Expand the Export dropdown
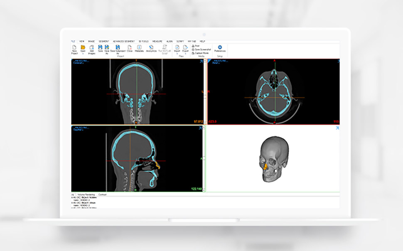 185,54
